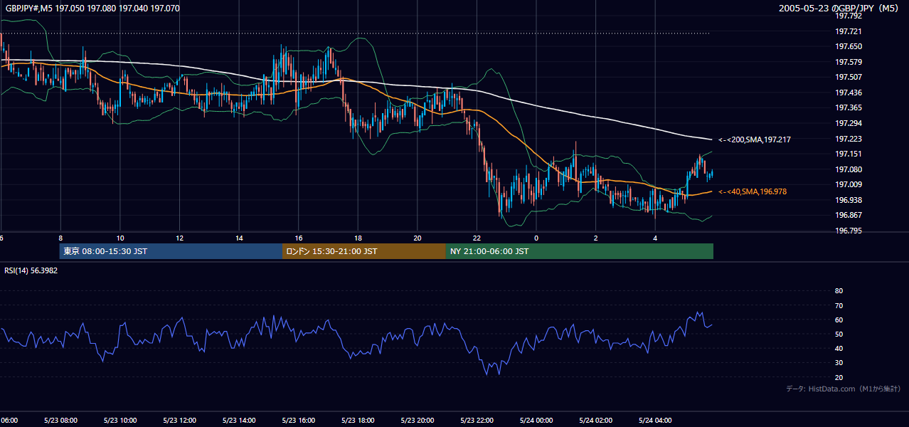Click the hour marker 22 under the price chart
This screenshot has width=909, height=427.
point(477,238)
